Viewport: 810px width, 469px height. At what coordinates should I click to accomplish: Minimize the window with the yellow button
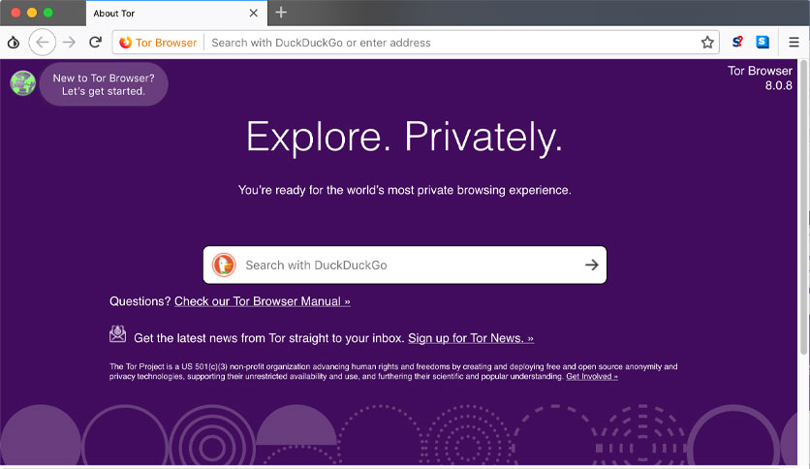pyautogui.click(x=32, y=13)
